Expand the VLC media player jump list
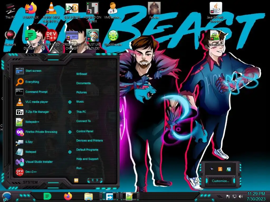Image resolution: width=270 pixels, height=202 pixels. click(x=70, y=102)
